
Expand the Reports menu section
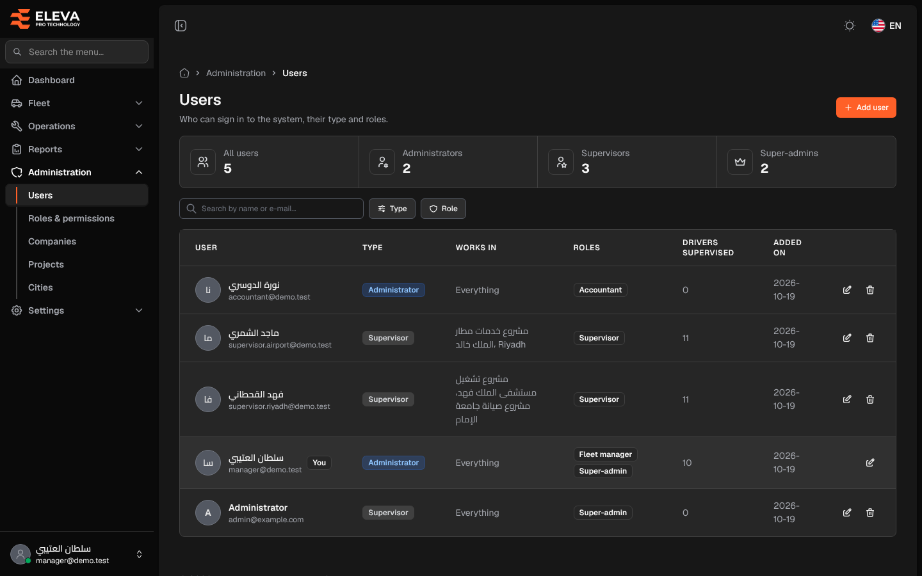(77, 149)
